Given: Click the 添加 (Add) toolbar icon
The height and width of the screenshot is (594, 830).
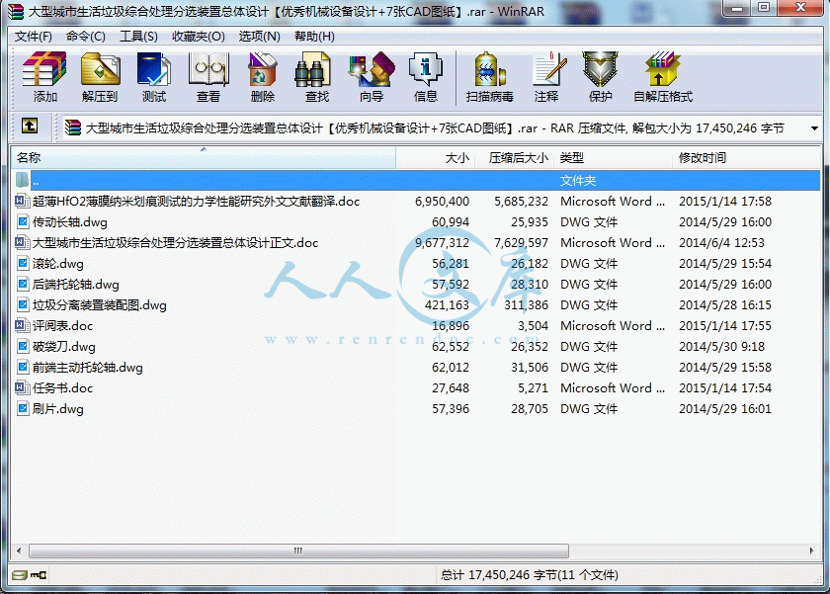Looking at the screenshot, I should click(x=44, y=77).
